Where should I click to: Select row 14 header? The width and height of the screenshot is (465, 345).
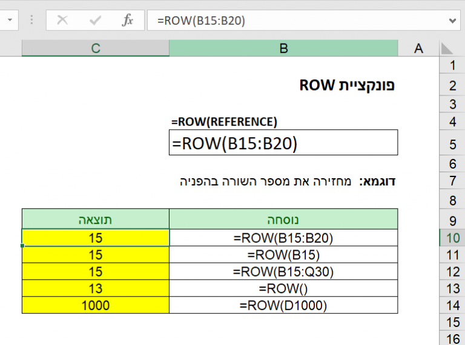point(452,305)
